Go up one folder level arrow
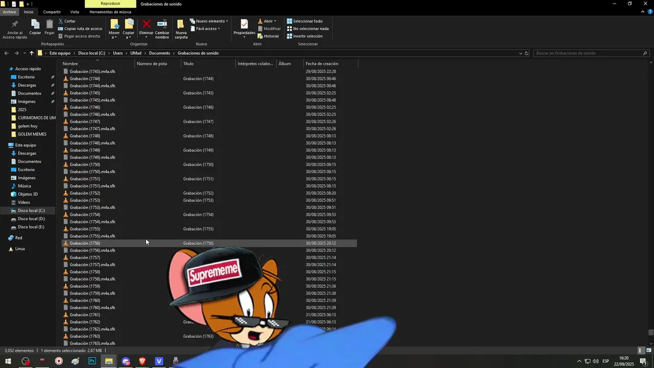Viewport: 654px width, 368px height. pyautogui.click(x=31, y=53)
